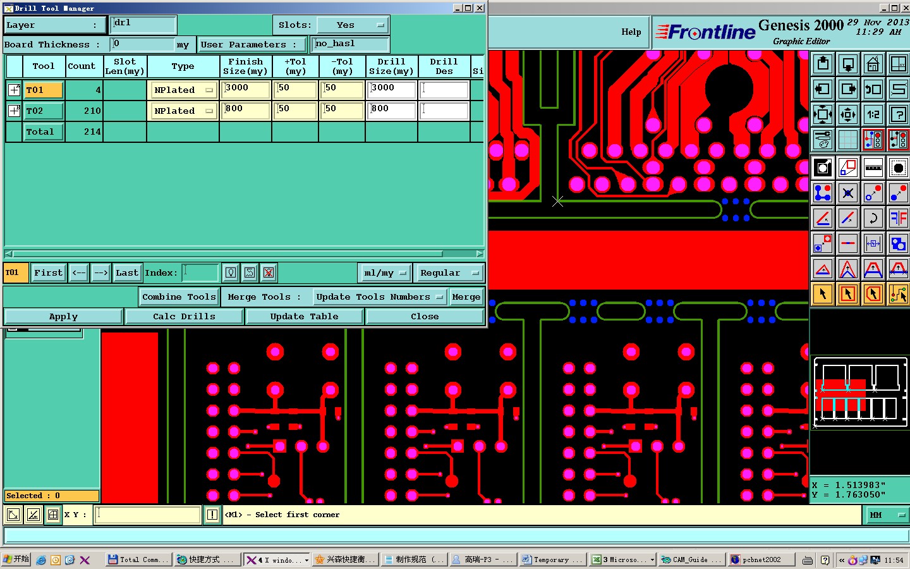Click the Start button in taskbar

[x=16, y=560]
